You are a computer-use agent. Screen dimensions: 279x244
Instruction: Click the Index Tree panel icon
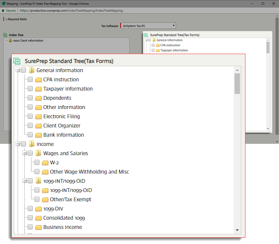point(5,35)
